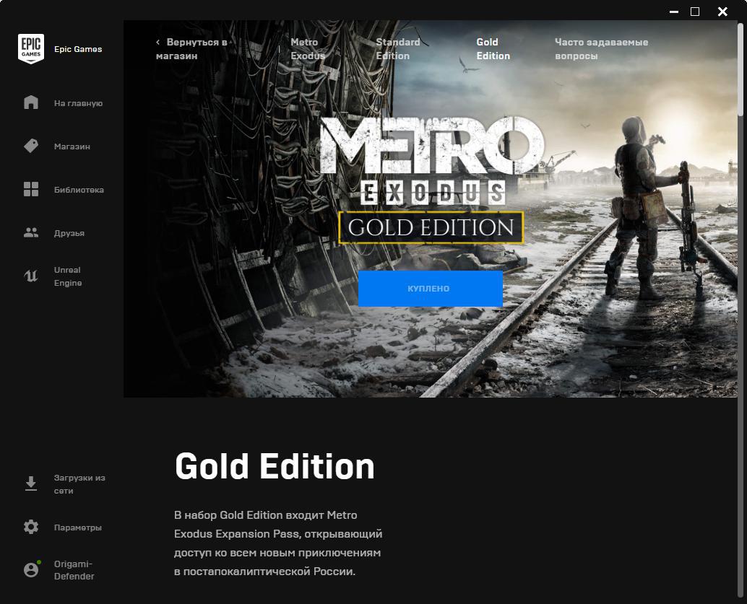Open the Часто задаваемые вопросы tab

click(601, 49)
